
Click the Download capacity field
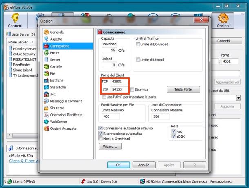click(109, 50)
